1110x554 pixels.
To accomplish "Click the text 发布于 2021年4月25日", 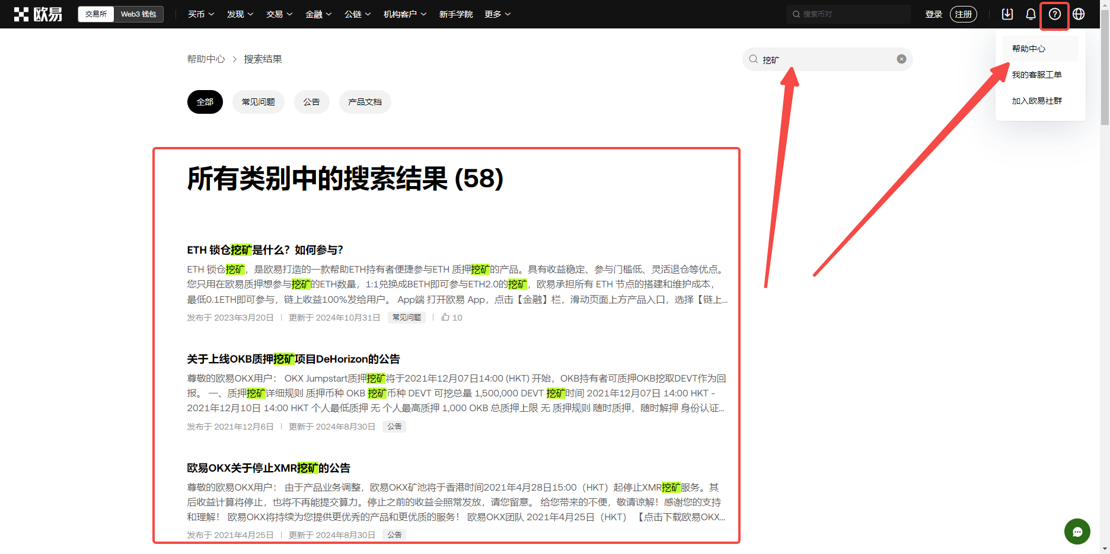I will point(230,535).
